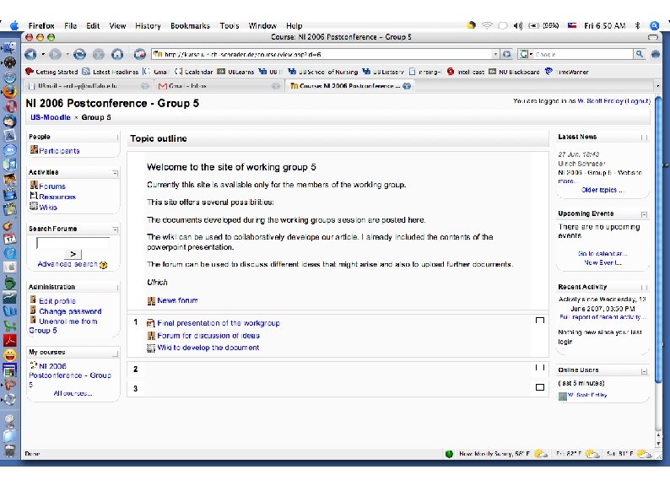Screen dimensions: 670x502
Task: Click the New Event link
Action: click(602, 262)
